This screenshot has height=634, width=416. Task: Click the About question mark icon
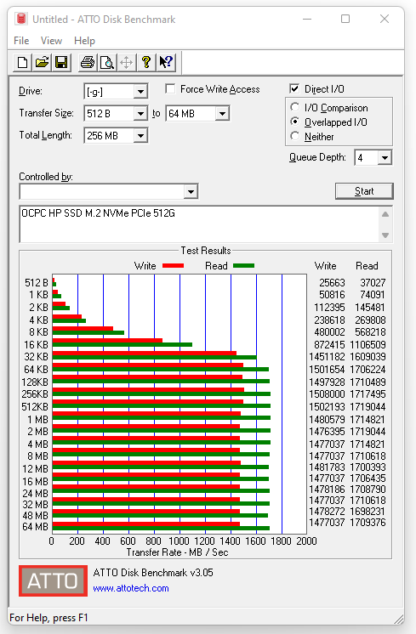146,62
